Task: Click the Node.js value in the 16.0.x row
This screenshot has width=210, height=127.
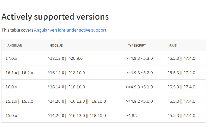Action: [x=66, y=87]
